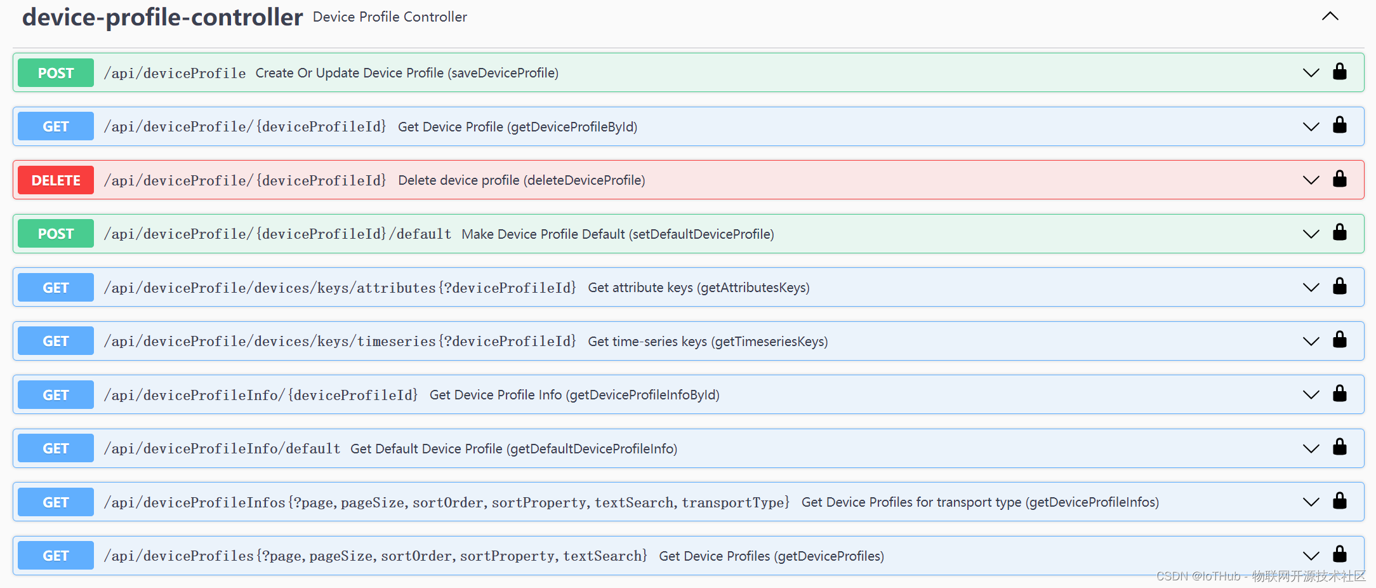Expand getDeviceProfileById row with chevron
Image resolution: width=1376 pixels, height=588 pixels.
[1311, 127]
